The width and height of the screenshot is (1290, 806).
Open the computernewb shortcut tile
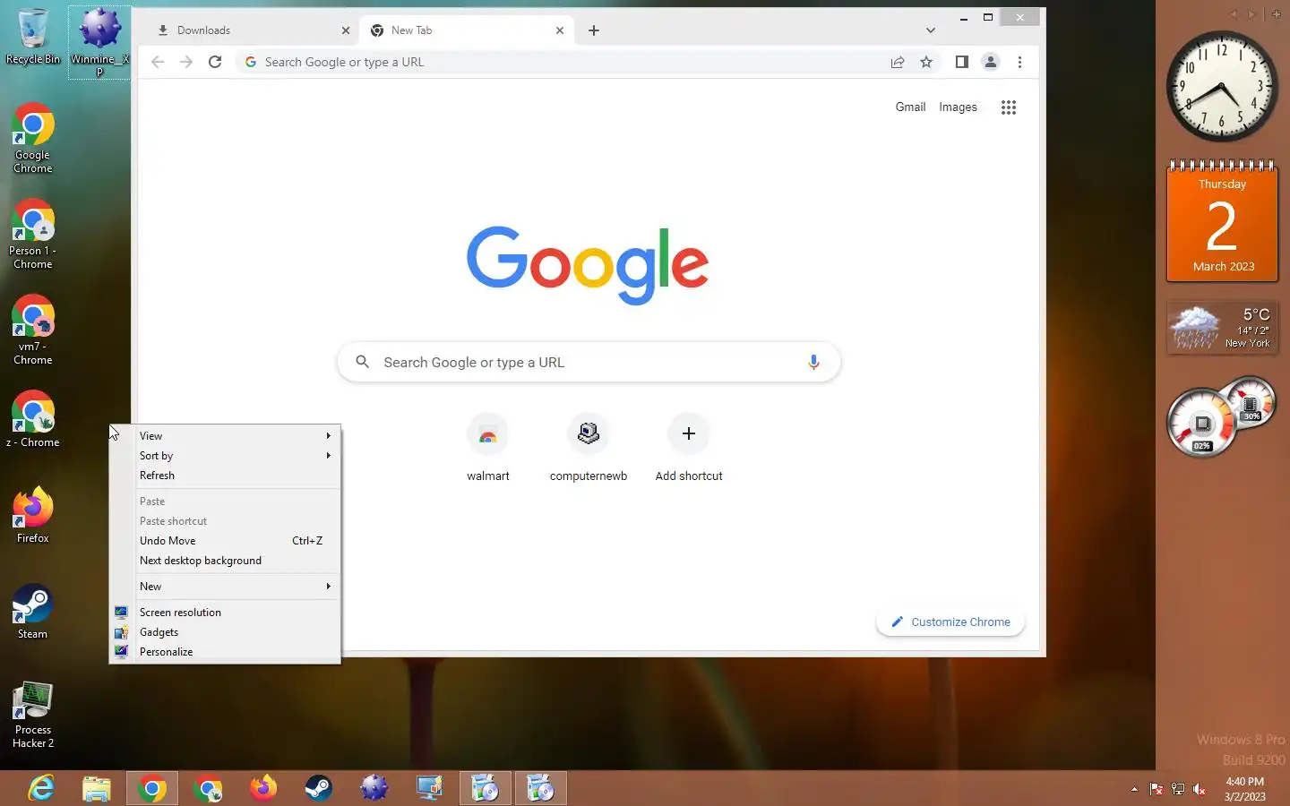point(589,448)
